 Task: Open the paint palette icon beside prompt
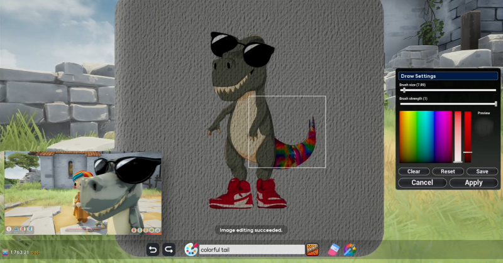point(191,250)
